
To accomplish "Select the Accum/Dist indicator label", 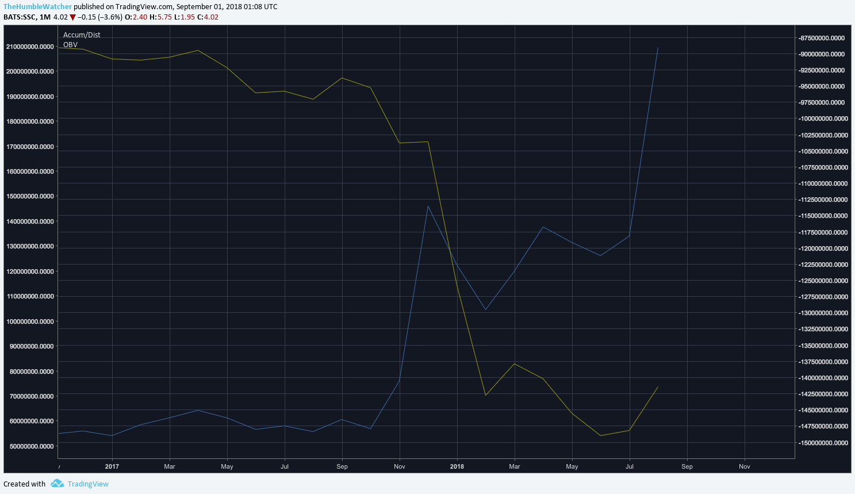I will click(x=82, y=35).
